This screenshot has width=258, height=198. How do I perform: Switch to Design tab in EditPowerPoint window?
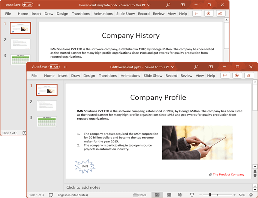coord(89,76)
